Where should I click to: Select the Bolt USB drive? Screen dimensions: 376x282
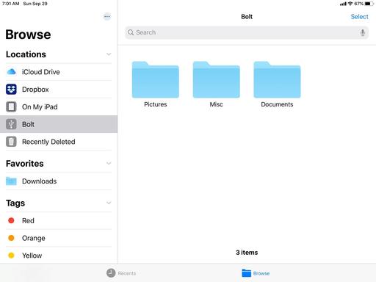point(59,124)
